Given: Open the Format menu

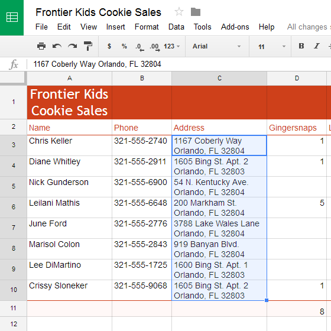Looking at the screenshot, I should pos(147,27).
